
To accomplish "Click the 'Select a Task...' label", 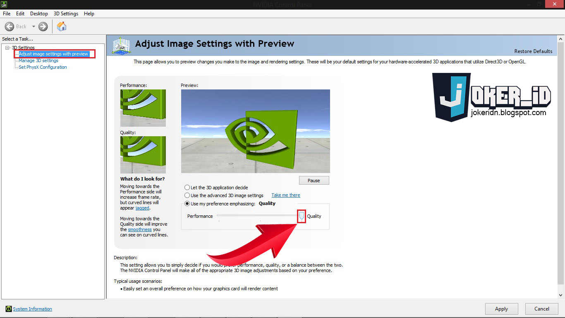I will click(x=18, y=39).
